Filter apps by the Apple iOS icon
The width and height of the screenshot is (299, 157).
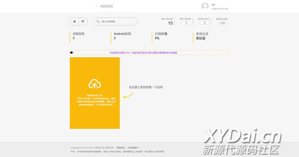tap(74, 21)
